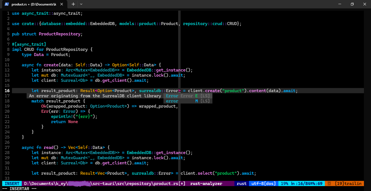The height and width of the screenshot is (191, 371).
Task: Click the PowerShell icon on the product.rs tab
Action: [6, 4]
